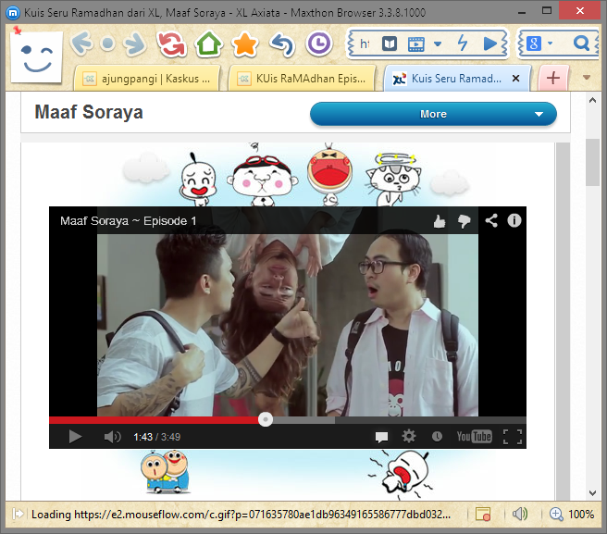Click the Loading mouseflow status text

pos(241,515)
